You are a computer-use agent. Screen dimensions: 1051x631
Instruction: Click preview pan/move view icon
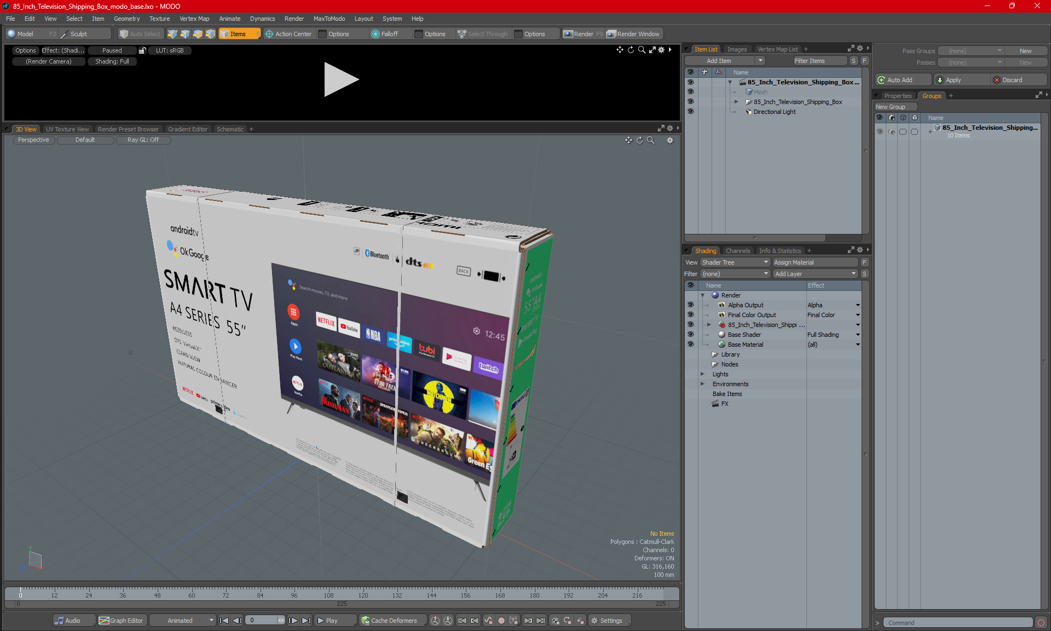coord(620,50)
